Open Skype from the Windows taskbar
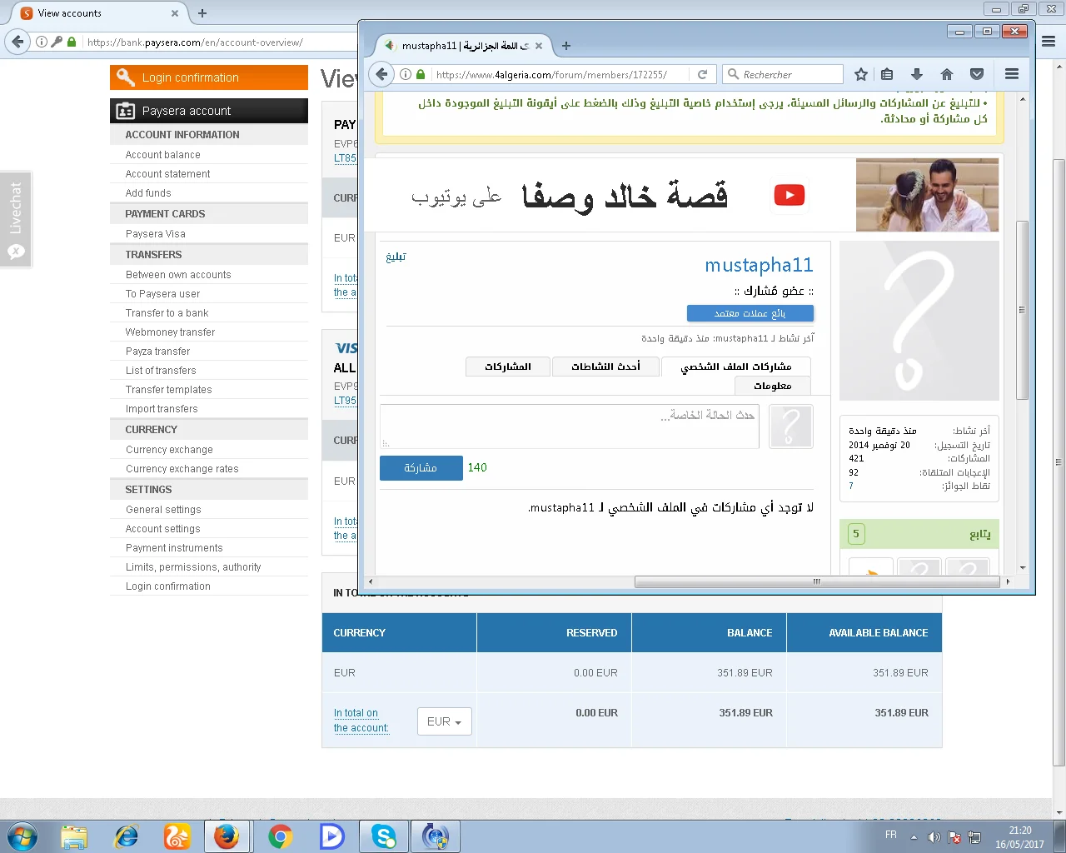The height and width of the screenshot is (853, 1066). coord(384,836)
